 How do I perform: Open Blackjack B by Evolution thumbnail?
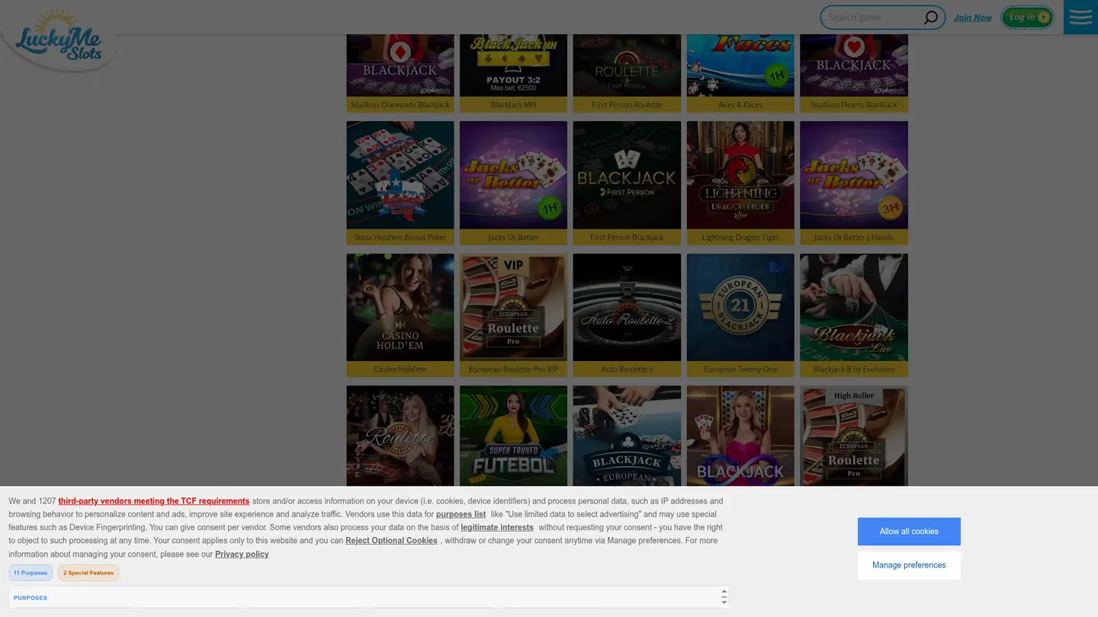click(854, 307)
